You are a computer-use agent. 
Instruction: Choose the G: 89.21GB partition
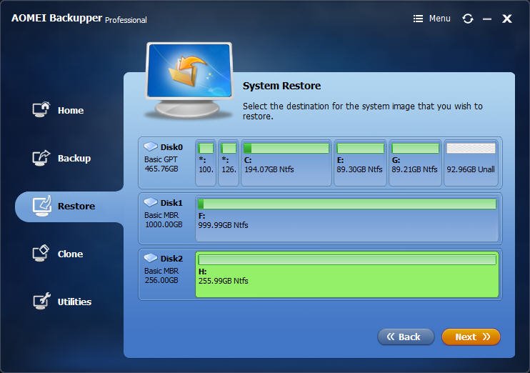click(416, 163)
